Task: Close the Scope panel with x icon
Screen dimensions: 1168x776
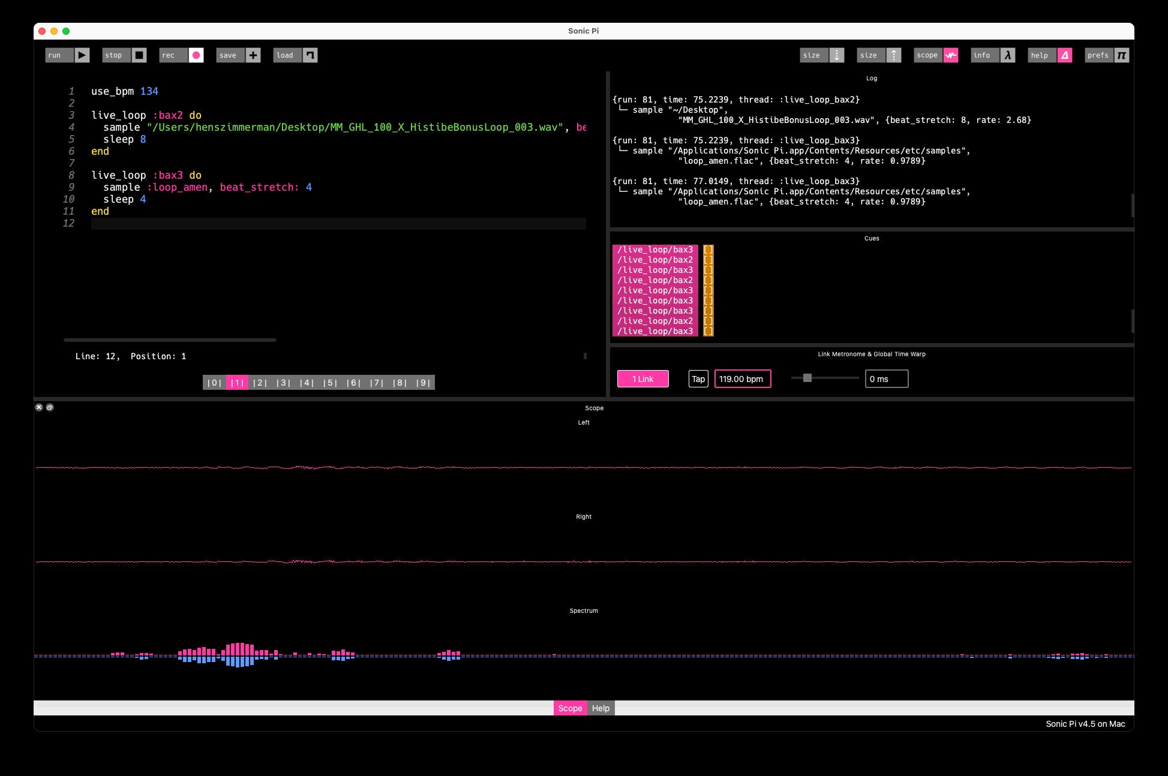Action: [39, 407]
